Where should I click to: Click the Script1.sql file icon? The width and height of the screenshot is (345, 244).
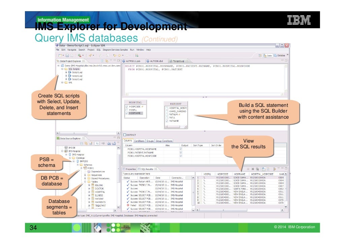click(x=70, y=72)
